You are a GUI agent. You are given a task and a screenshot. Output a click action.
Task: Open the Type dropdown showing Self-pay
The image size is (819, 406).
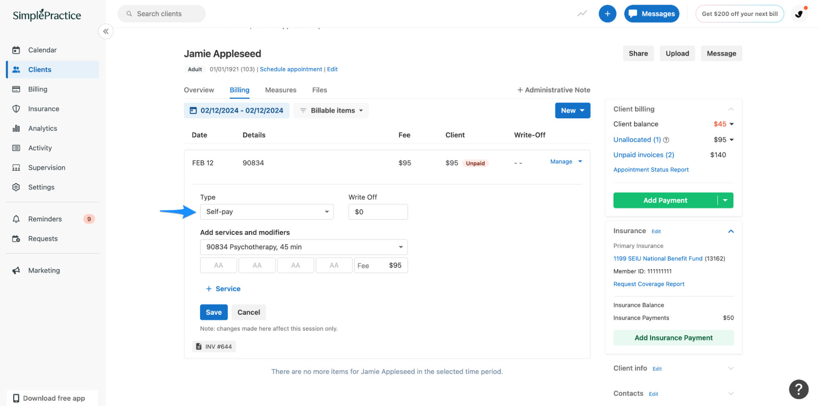pos(267,212)
